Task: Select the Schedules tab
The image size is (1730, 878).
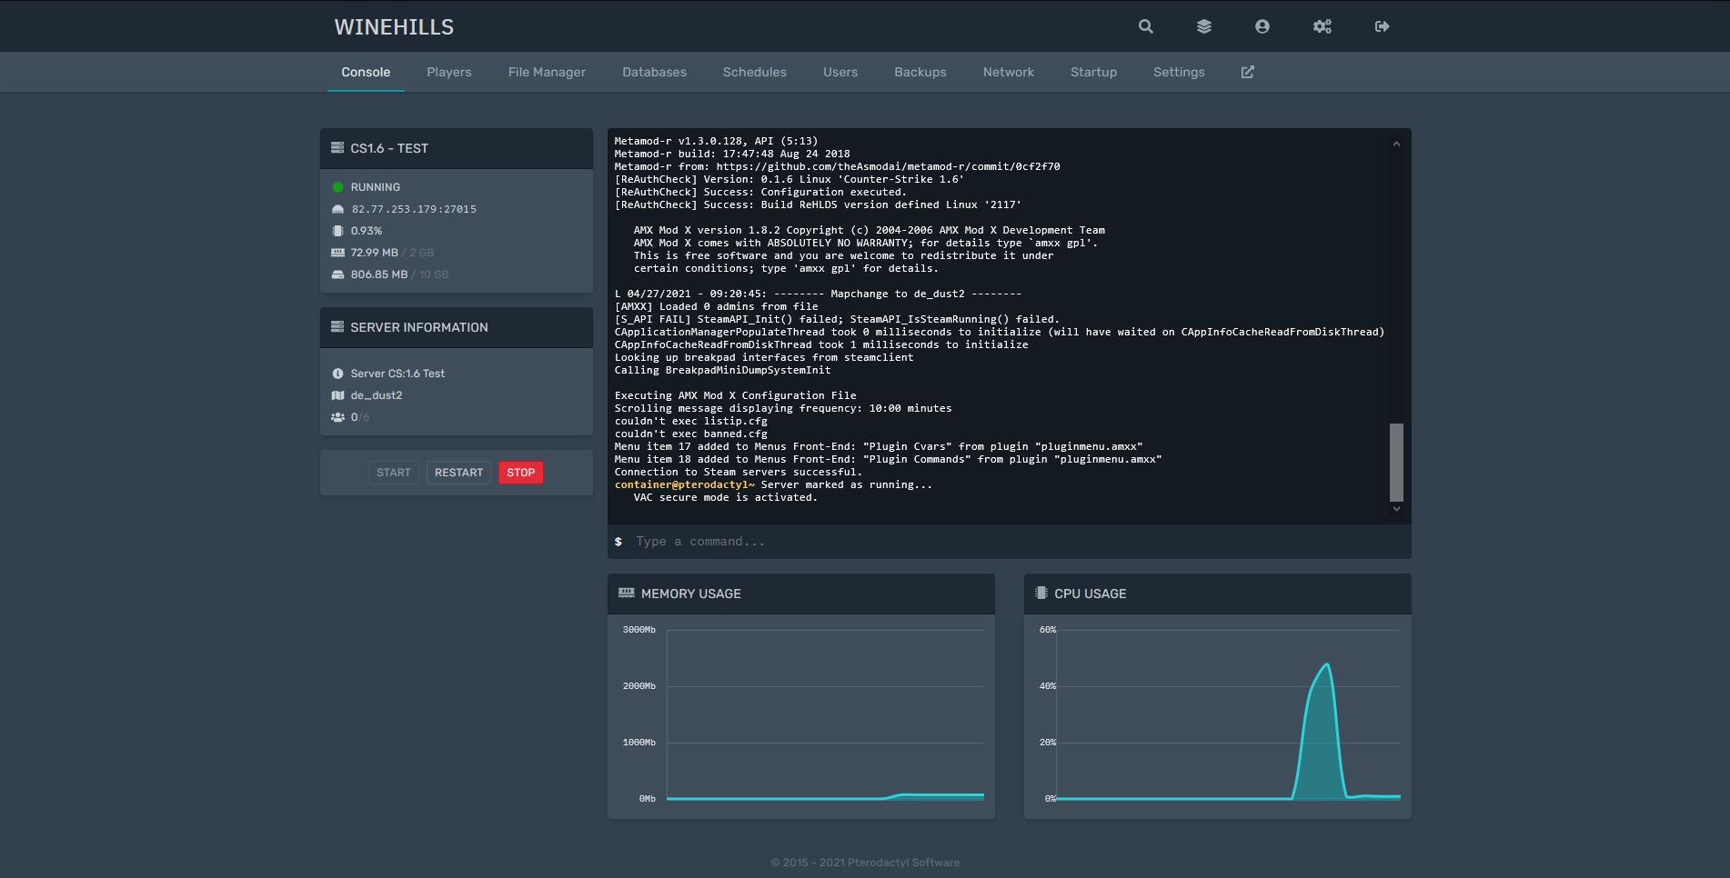Action: click(x=754, y=72)
